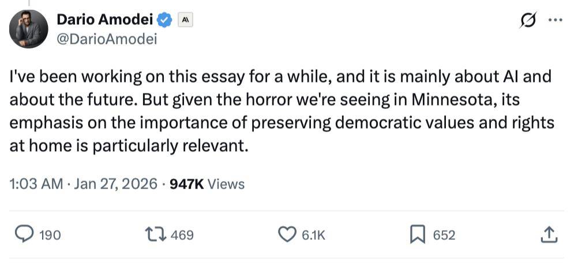Click the 190 replies count
The height and width of the screenshot is (263, 578).
point(50,235)
